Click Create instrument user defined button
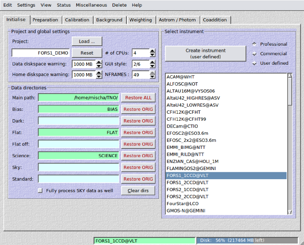304x245 pixels. pyautogui.click(x=205, y=54)
